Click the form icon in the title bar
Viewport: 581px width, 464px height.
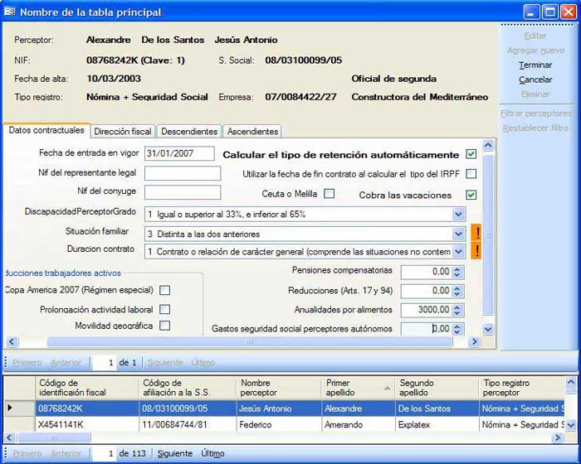coord(10,12)
